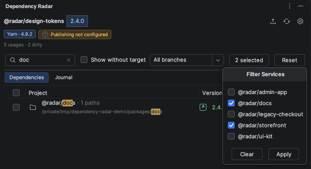Clear the search field with the X icon
Image resolution: width=311 pixels, height=169 pixels.
point(69,60)
